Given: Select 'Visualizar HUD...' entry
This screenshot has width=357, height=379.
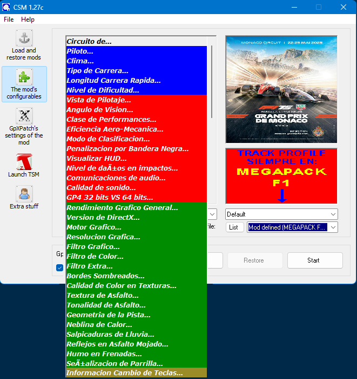Looking at the screenshot, I should click(x=137, y=158).
